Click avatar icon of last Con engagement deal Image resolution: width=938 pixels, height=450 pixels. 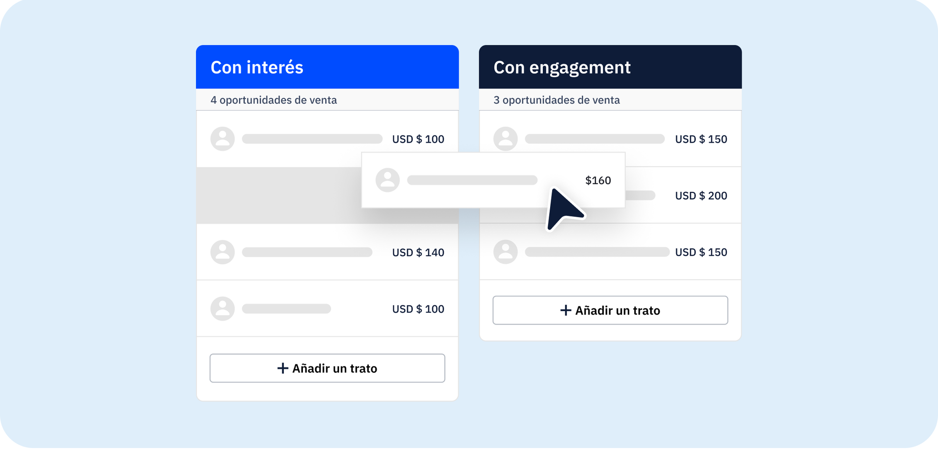(x=505, y=252)
